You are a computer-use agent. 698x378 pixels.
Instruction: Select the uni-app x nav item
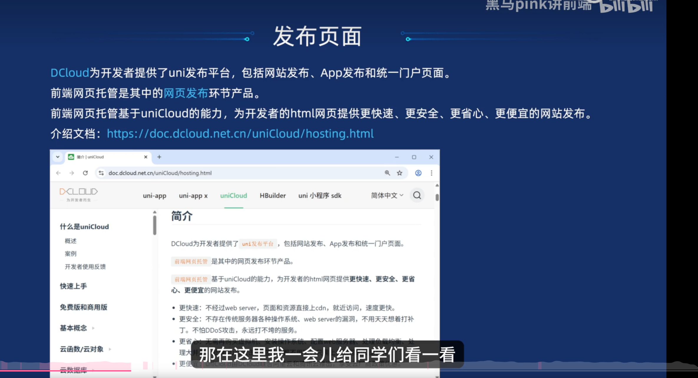(193, 196)
